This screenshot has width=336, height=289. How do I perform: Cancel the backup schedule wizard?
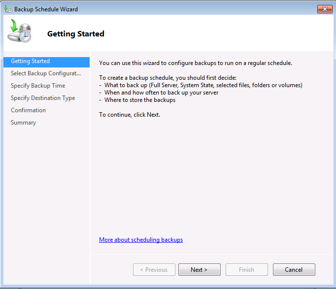294,270
